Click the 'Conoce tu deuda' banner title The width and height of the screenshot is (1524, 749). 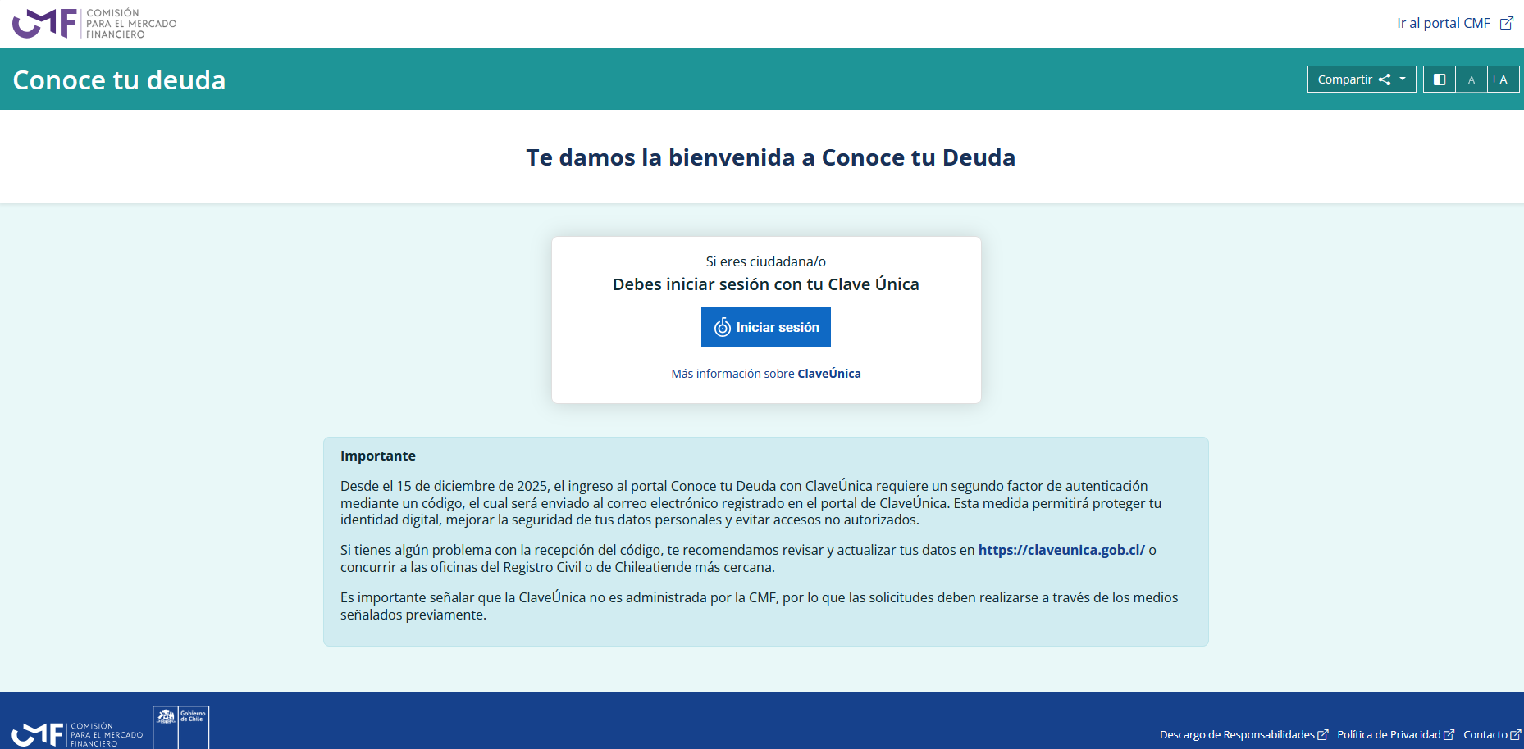(119, 79)
